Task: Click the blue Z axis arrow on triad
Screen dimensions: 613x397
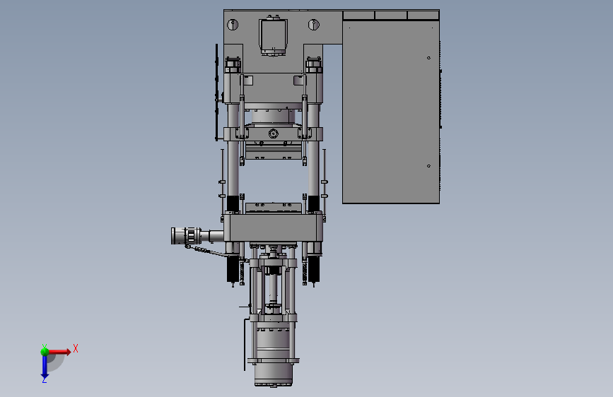Action: point(45,367)
